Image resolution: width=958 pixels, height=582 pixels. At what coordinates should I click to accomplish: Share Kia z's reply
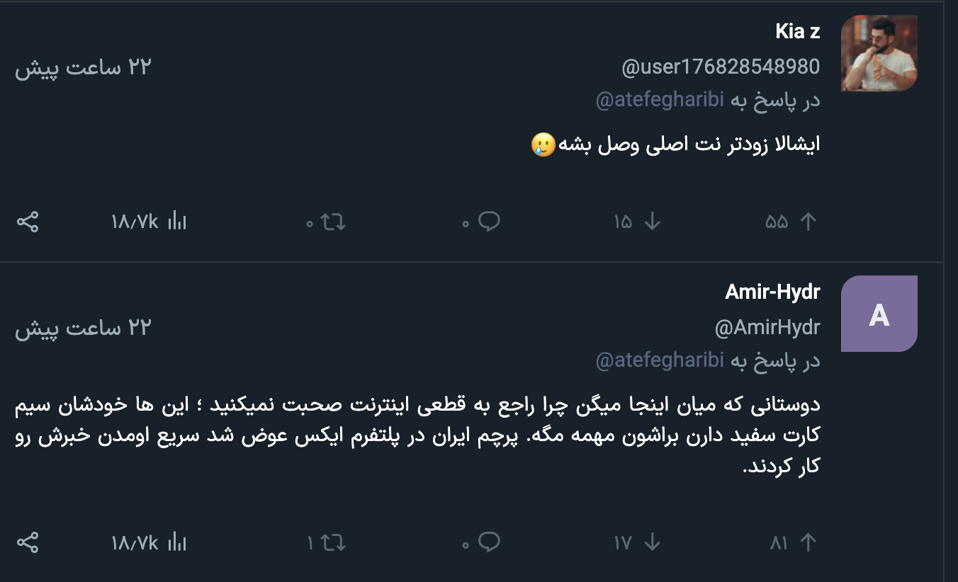(x=27, y=222)
